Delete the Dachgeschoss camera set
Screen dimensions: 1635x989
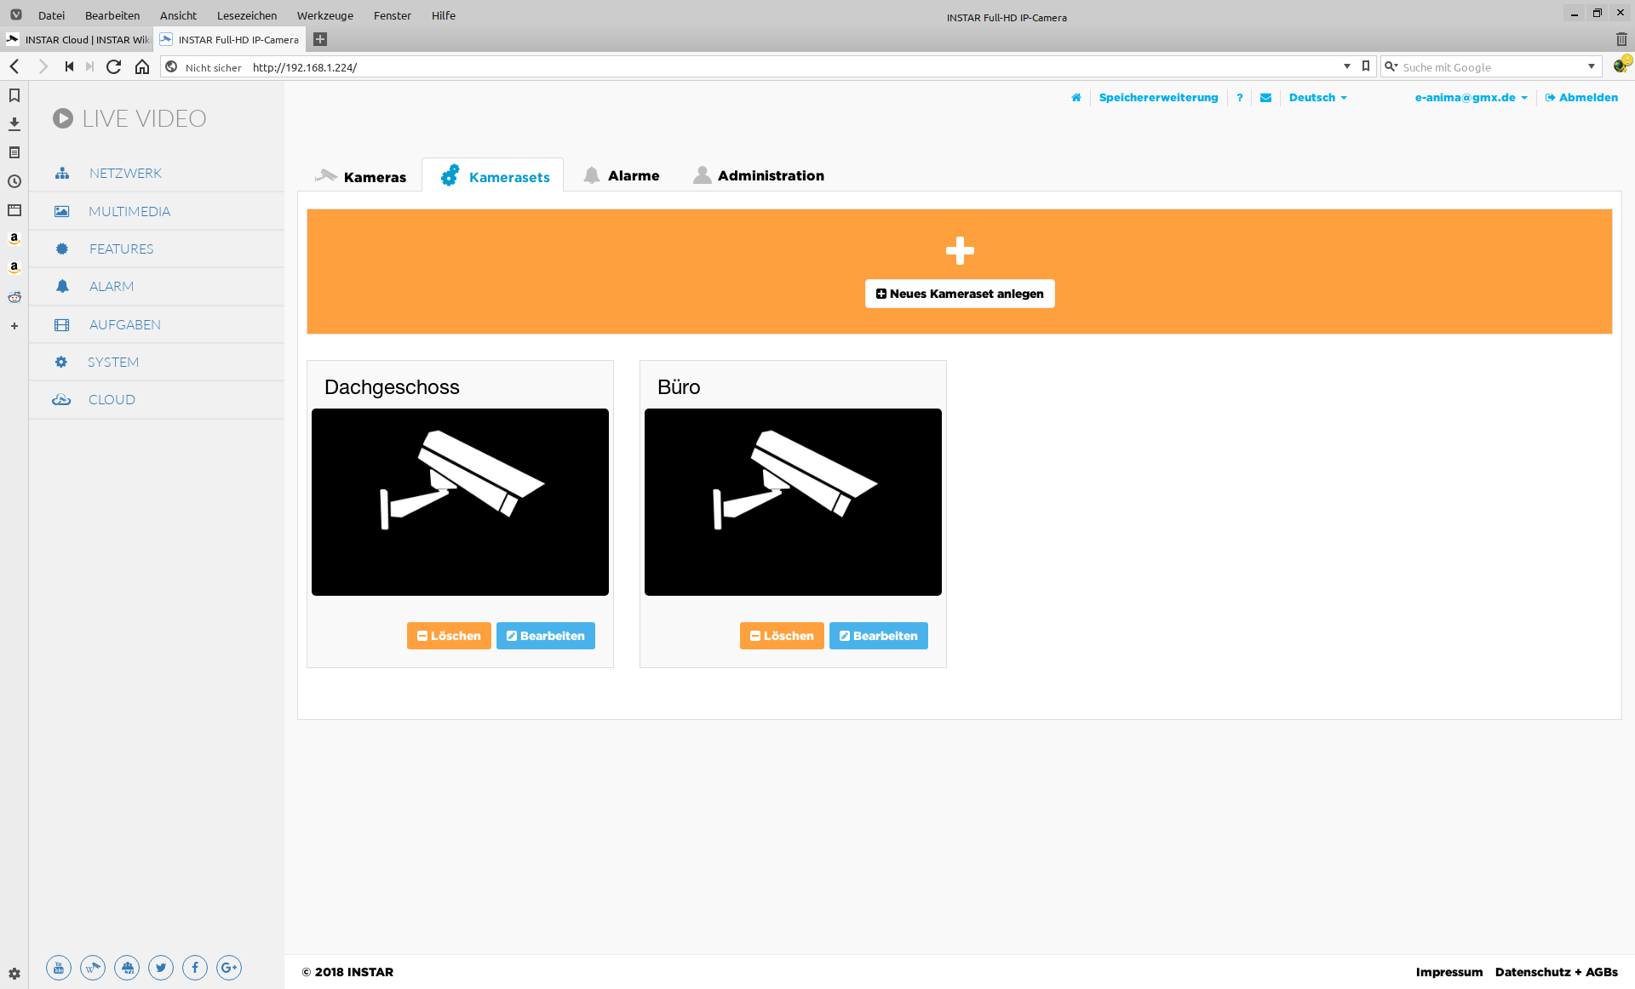(449, 636)
